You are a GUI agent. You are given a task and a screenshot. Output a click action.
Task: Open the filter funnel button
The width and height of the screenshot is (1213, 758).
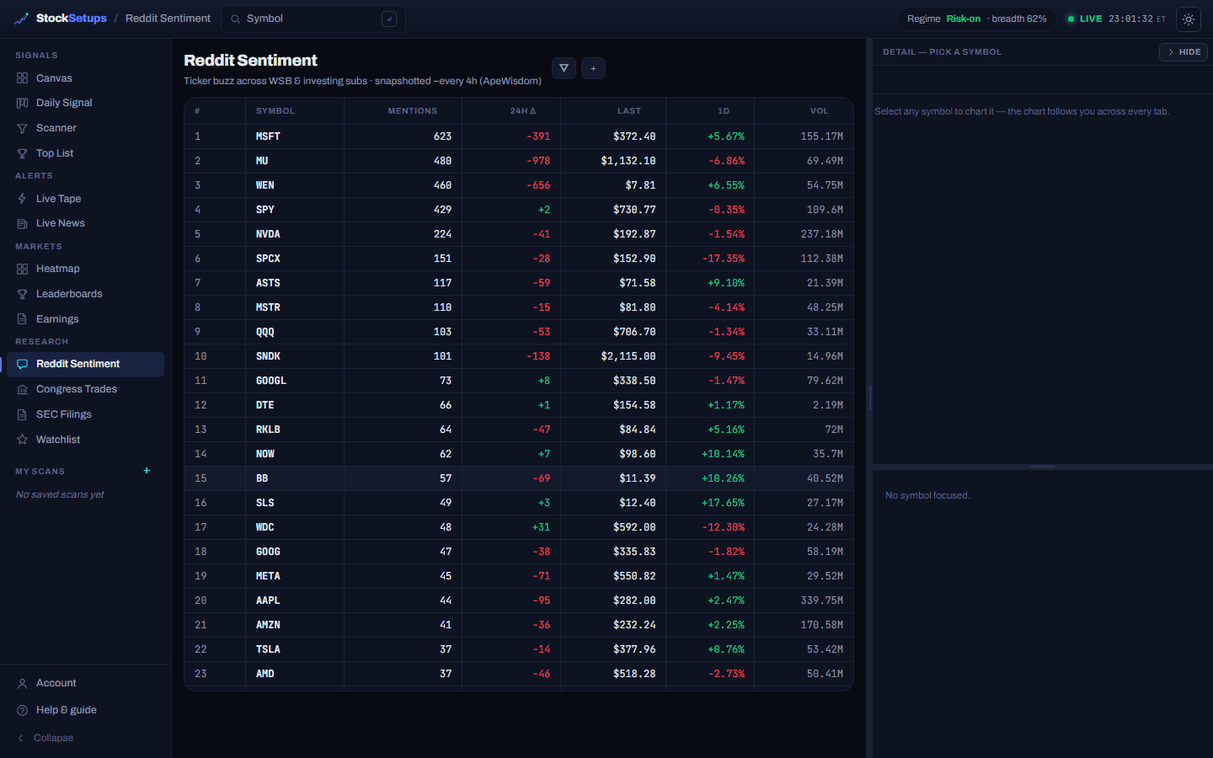point(564,68)
